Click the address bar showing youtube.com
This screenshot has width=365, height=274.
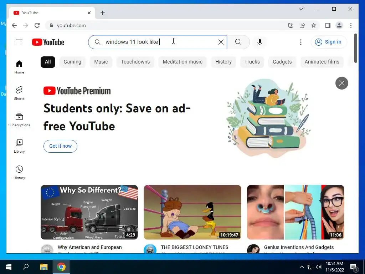71,25
